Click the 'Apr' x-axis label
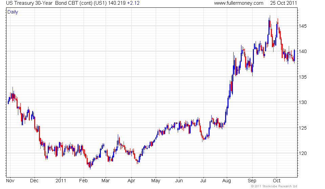 pos(131,181)
